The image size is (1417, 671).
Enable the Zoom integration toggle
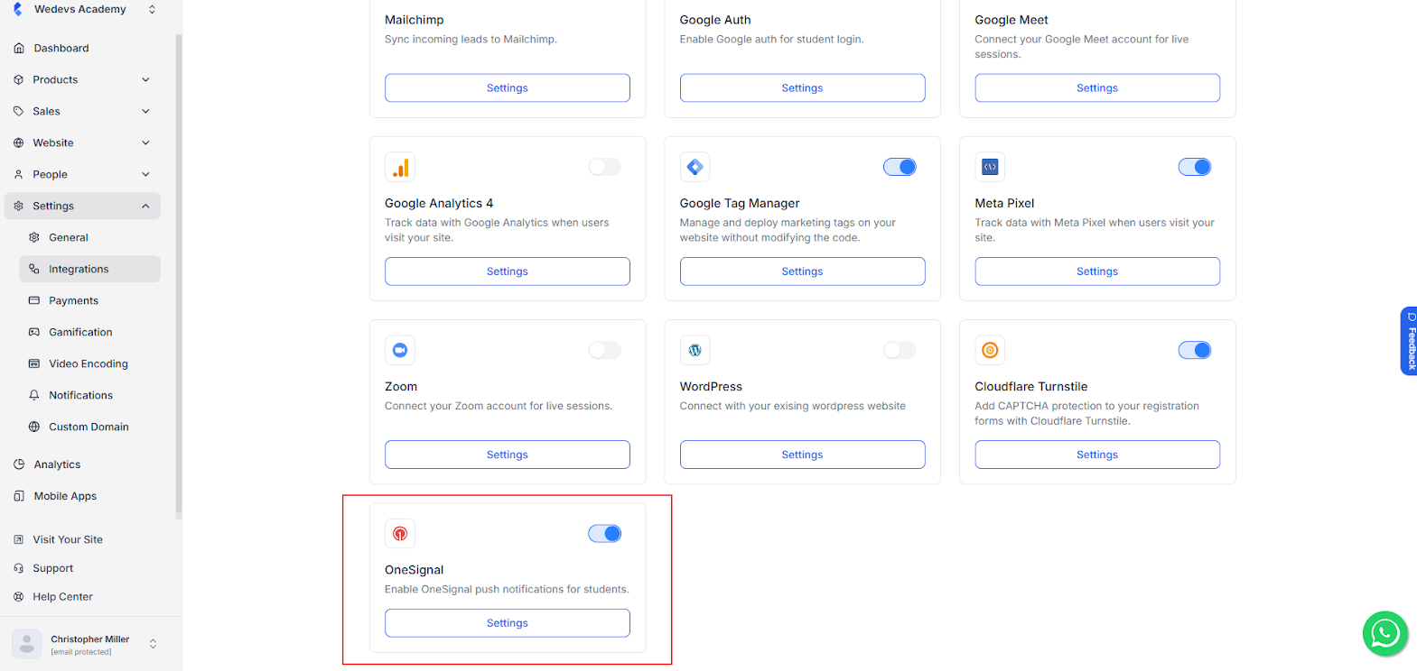pyautogui.click(x=604, y=351)
